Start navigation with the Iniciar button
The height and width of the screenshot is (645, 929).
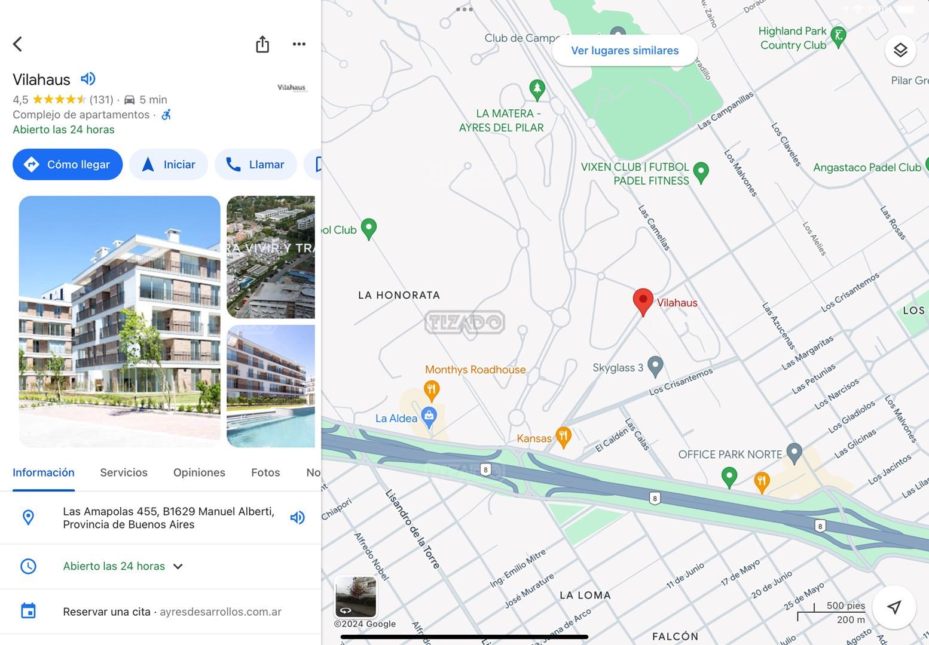point(169,164)
